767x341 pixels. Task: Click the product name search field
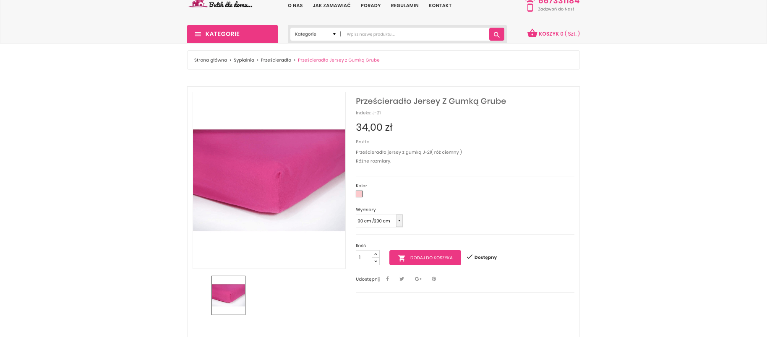pyautogui.click(x=415, y=34)
